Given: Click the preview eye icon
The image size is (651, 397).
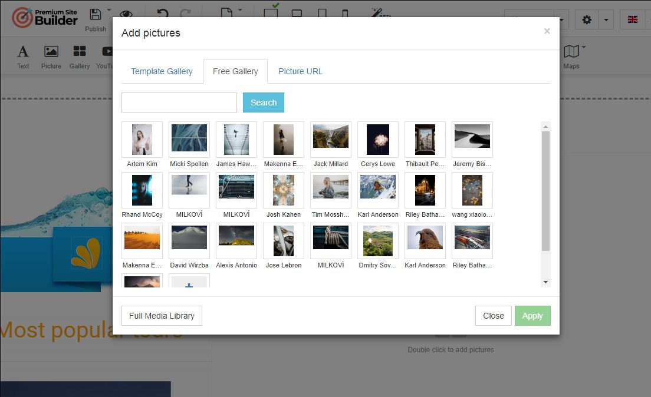Looking at the screenshot, I should click(x=126, y=14).
